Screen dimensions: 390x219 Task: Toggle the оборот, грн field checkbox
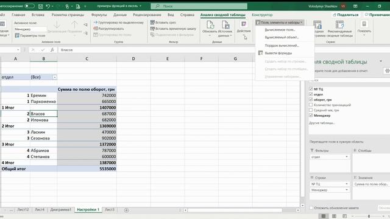[311, 99]
